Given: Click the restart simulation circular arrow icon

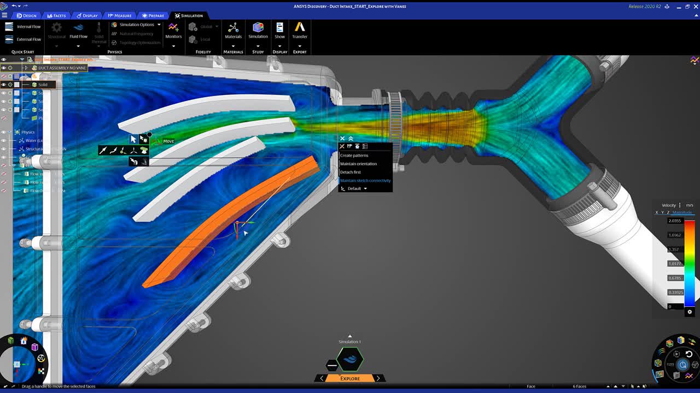Looking at the screenshot, I should click(689, 354).
